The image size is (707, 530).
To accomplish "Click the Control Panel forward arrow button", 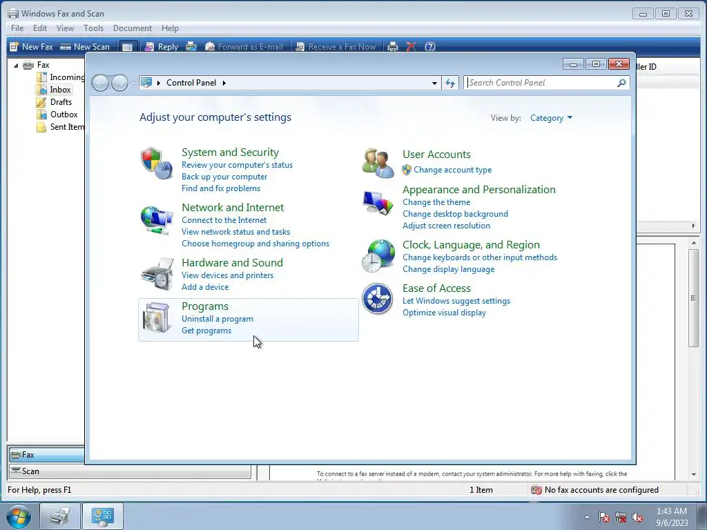I will [x=119, y=83].
